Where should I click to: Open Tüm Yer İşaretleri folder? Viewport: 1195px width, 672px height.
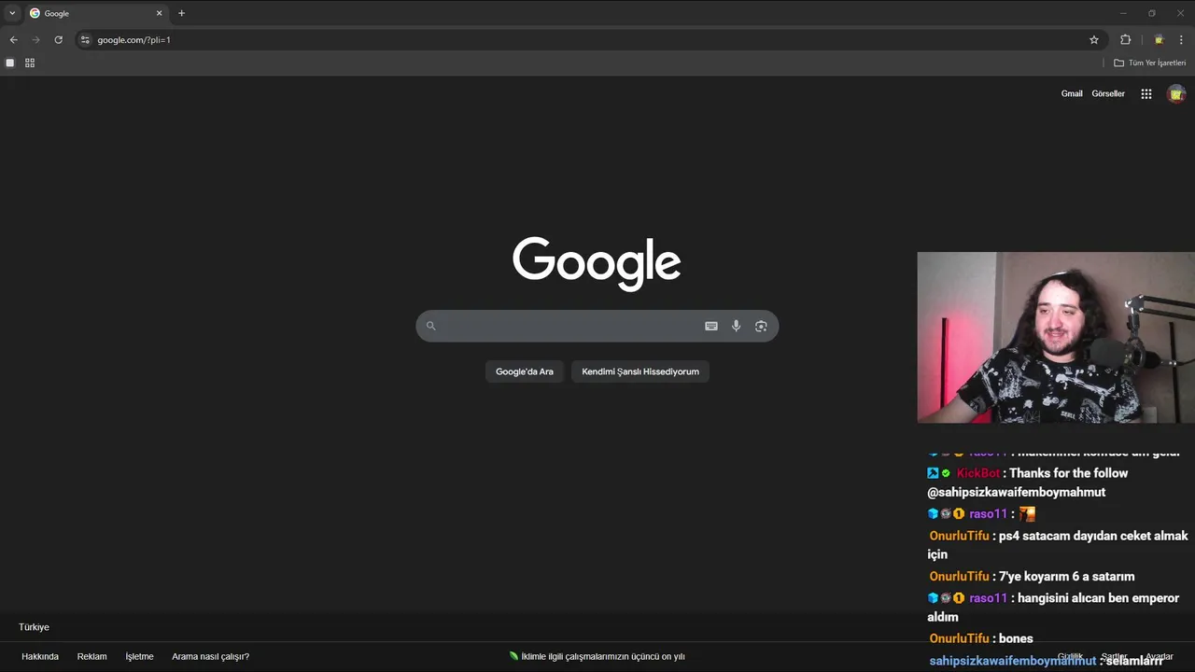click(x=1149, y=63)
